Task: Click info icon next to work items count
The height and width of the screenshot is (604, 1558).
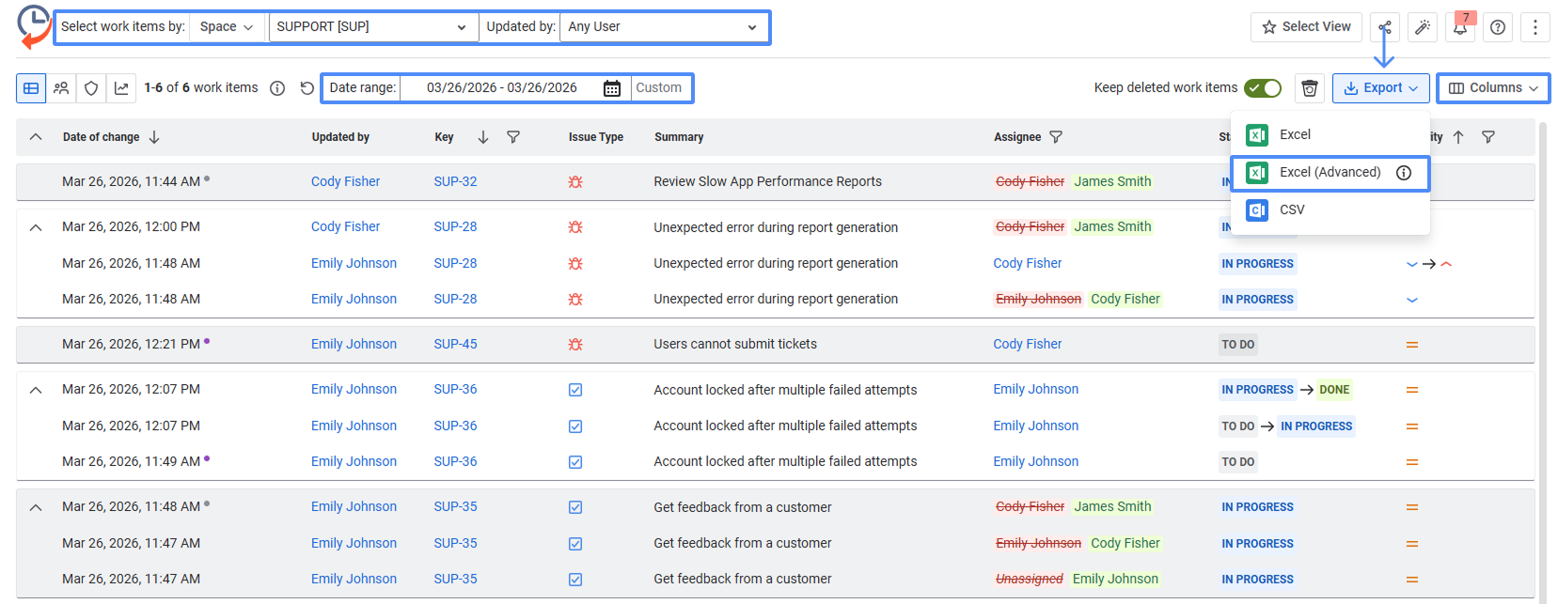Action: (x=277, y=88)
